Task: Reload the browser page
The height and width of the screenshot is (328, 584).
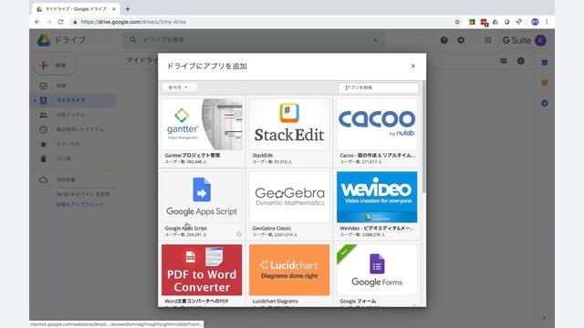Action: click(x=61, y=22)
